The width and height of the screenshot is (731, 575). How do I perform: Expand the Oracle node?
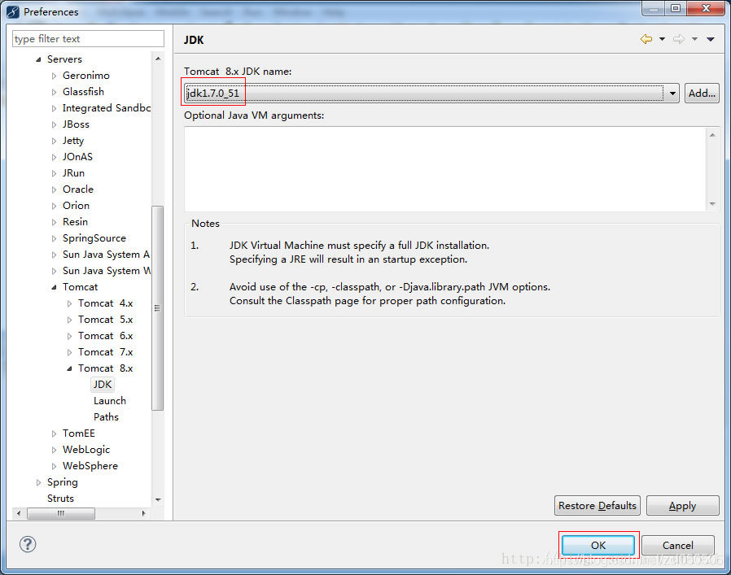(54, 190)
